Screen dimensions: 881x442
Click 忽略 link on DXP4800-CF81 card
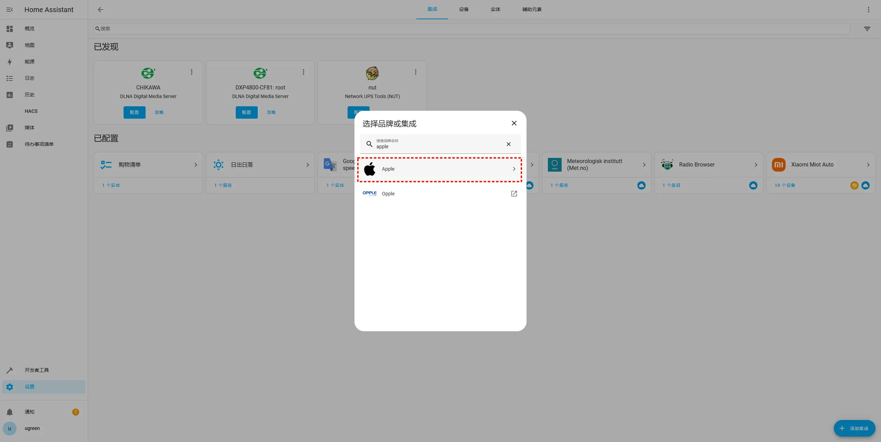(x=271, y=112)
